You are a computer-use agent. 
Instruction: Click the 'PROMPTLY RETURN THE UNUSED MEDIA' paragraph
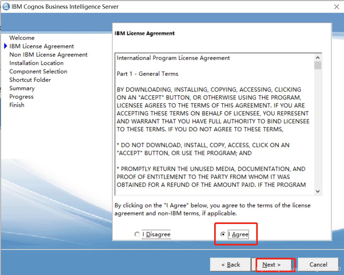(x=211, y=177)
